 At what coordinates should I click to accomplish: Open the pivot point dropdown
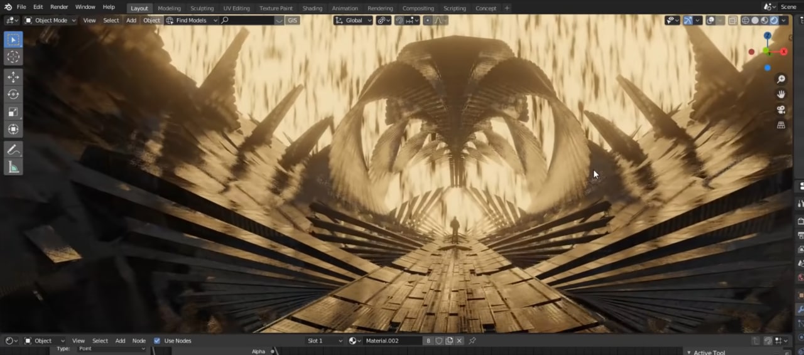[x=383, y=20]
